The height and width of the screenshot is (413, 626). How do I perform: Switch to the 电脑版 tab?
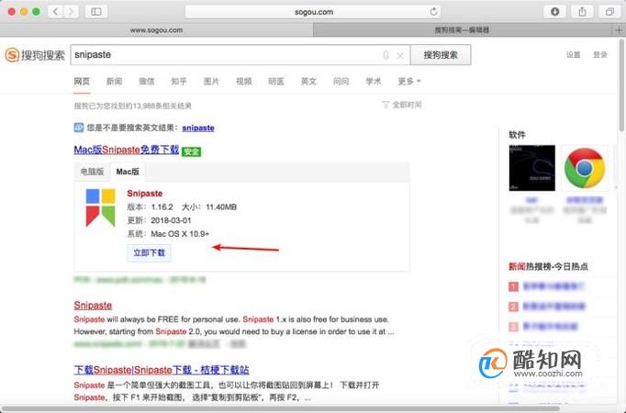coord(92,172)
